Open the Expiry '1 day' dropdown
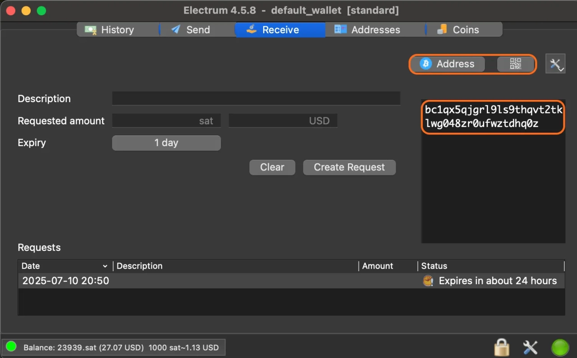Viewport: 577px width, 358px height. click(x=166, y=143)
